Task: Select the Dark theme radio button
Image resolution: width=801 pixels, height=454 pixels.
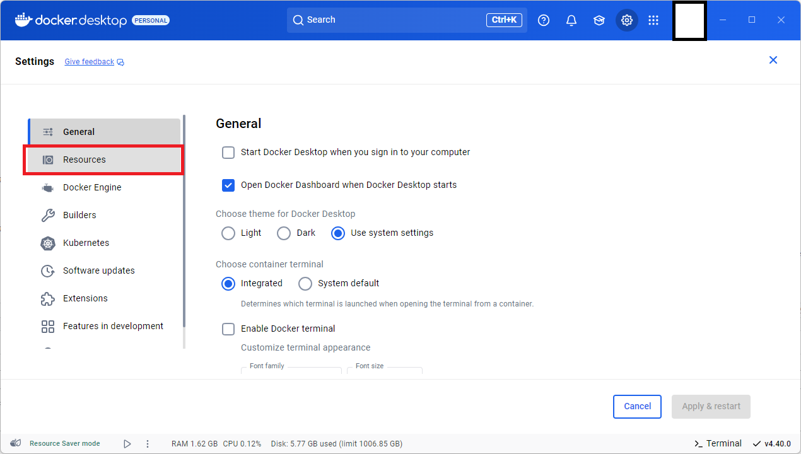Action: point(284,233)
